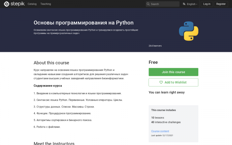
Task: Click item "3. Структуры данных"
Action: tap(64, 107)
